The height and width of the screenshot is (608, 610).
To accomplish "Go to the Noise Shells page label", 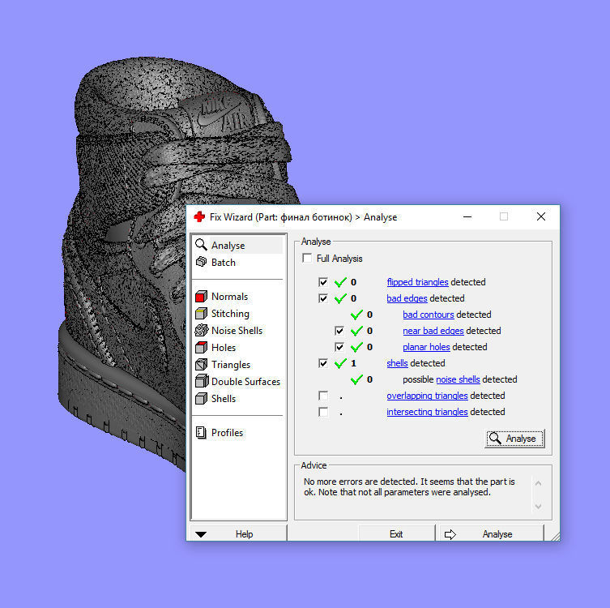I will 237,331.
